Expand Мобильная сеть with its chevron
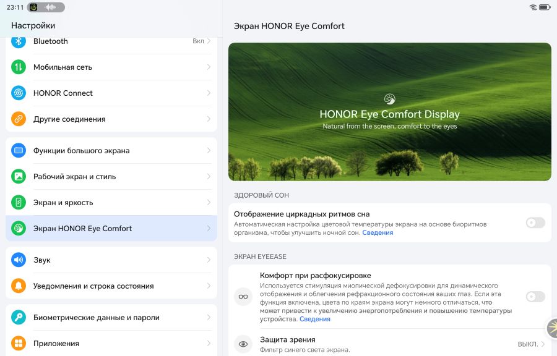 click(x=209, y=67)
